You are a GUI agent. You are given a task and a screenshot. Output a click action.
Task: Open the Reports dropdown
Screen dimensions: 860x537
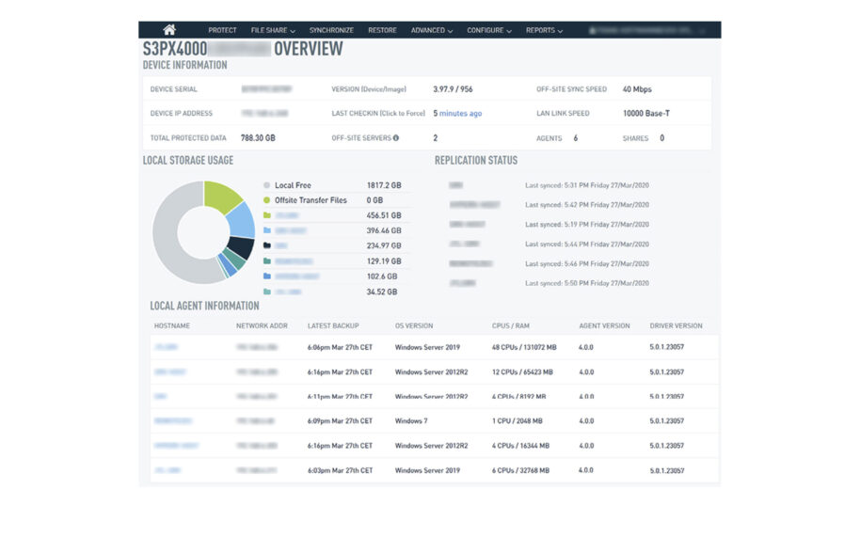point(544,30)
